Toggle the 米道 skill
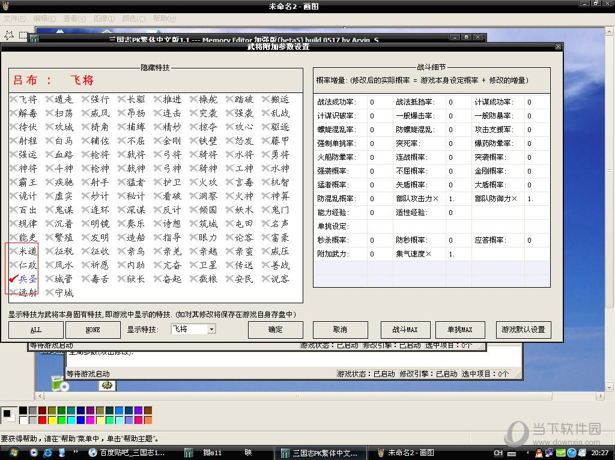The width and height of the screenshot is (615, 460). click(14, 251)
